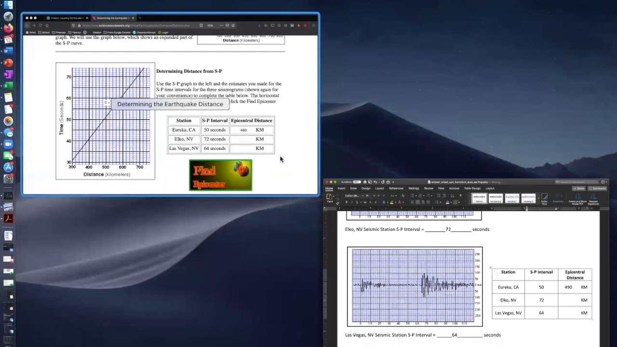Image resolution: width=617 pixels, height=347 pixels.
Task: Open Microsoft Word from the dock
Action: [x=8, y=51]
